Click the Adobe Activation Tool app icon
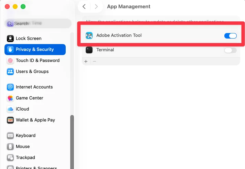The width and height of the screenshot is (245, 169). pyautogui.click(x=89, y=35)
